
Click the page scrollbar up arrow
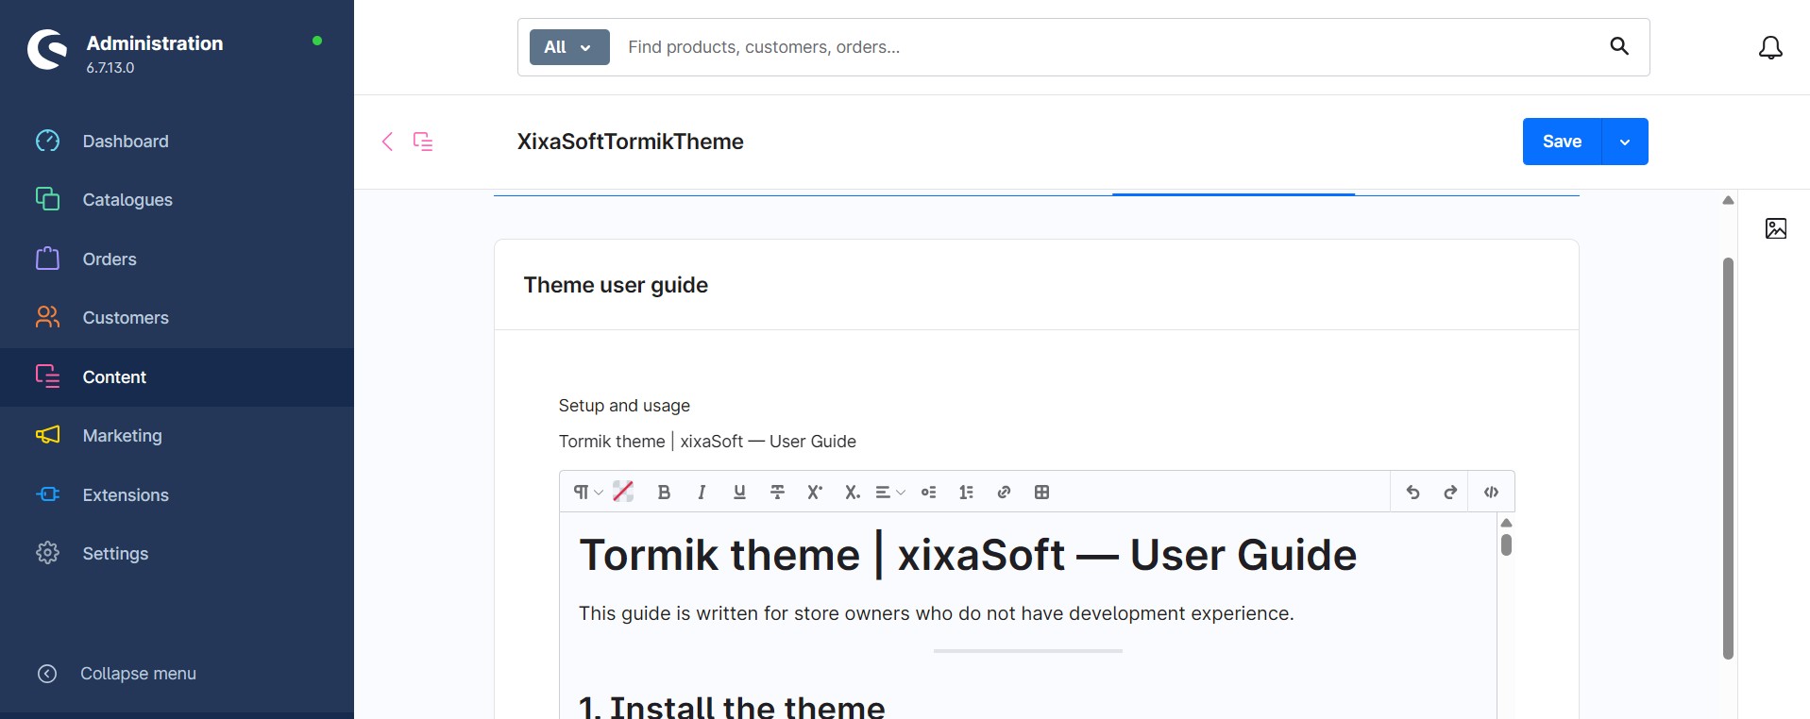(1728, 200)
